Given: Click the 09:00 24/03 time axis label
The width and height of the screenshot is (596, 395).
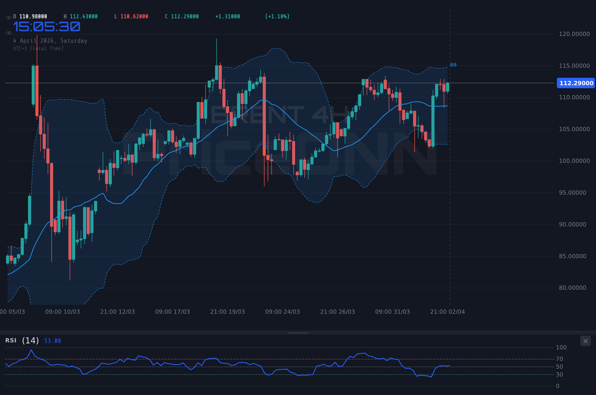Looking at the screenshot, I should coord(283,312).
